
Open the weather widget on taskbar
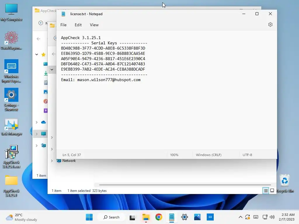pyautogui.click(x=21, y=217)
